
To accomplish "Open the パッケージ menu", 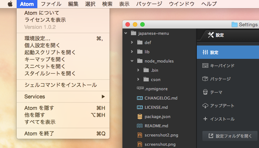I will (x=149, y=4).
